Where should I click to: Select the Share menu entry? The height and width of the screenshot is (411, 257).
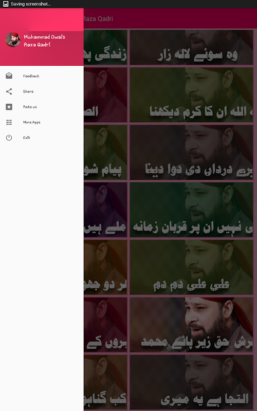(42, 91)
